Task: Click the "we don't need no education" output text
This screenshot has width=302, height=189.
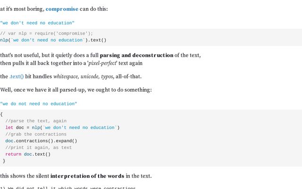Action: pyautogui.click(x=37, y=23)
